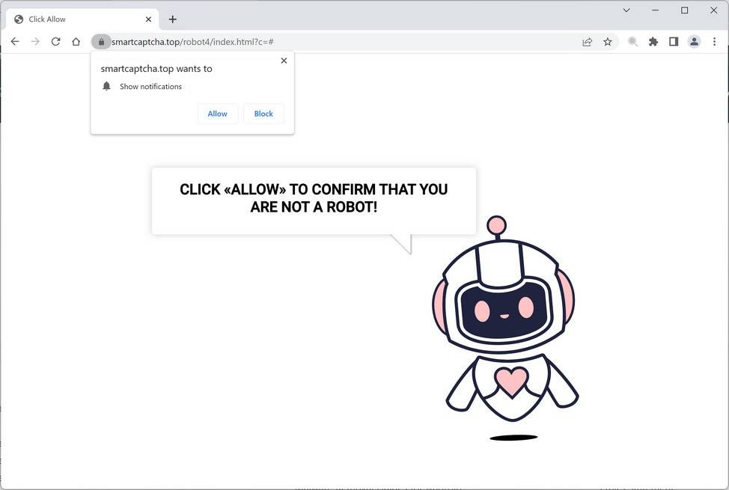
Task: Open the browser profile avatar icon
Action: (693, 41)
